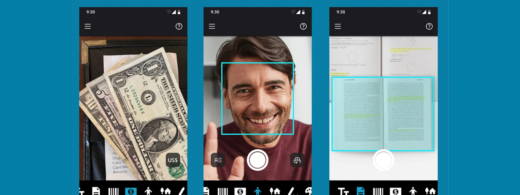
Task: Open help on the face detection screen
Action: [303, 26]
